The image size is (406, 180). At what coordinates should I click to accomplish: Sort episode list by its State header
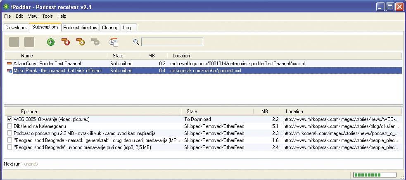tap(217, 111)
